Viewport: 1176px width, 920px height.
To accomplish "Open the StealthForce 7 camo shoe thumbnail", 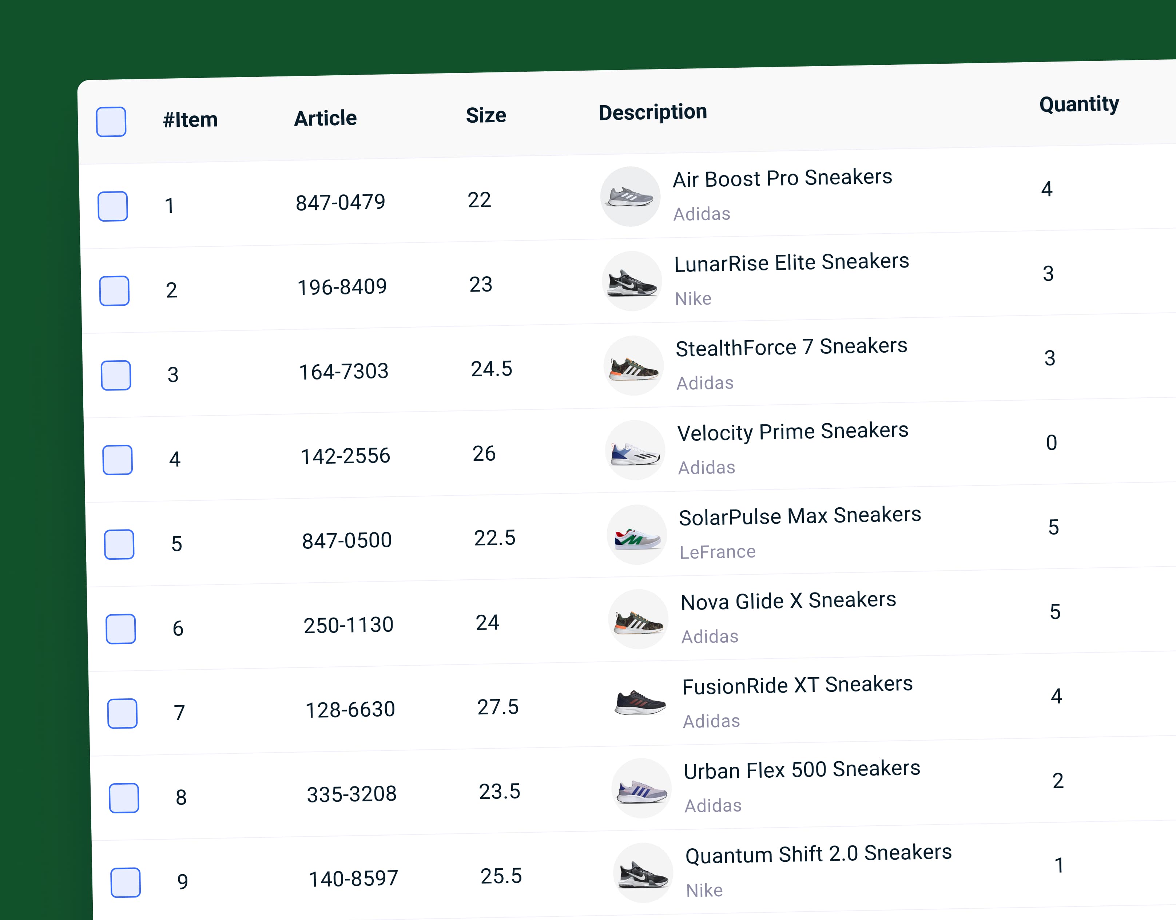I will click(x=633, y=366).
